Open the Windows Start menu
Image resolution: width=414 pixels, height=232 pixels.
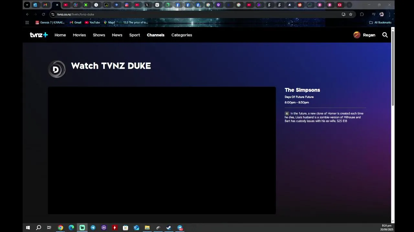pos(28,227)
